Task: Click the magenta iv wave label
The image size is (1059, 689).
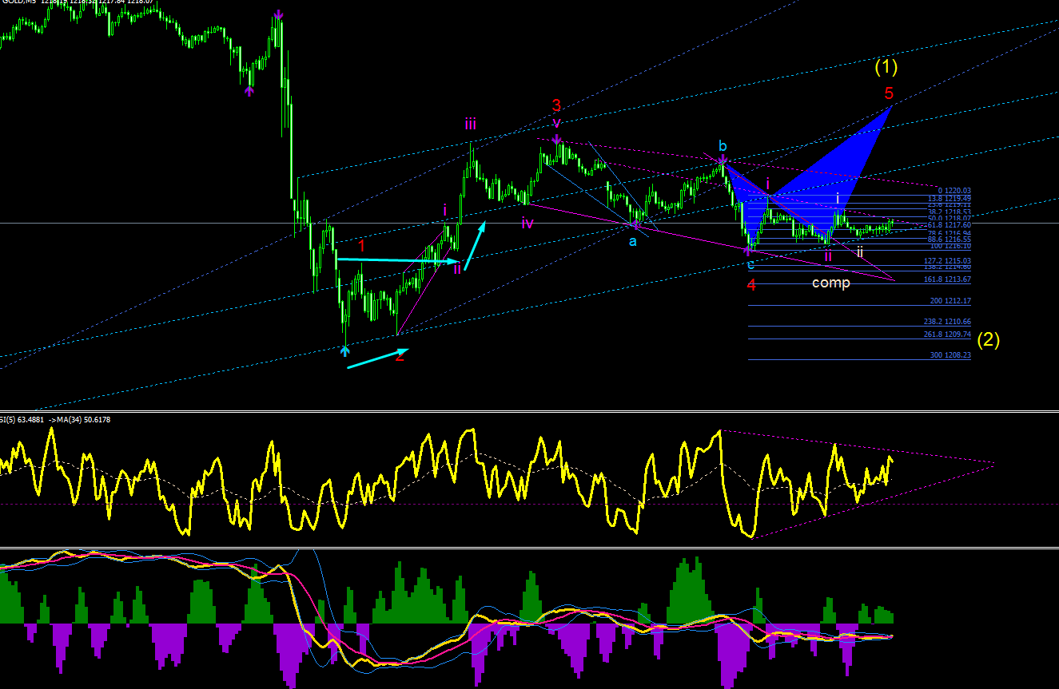Action: [528, 223]
